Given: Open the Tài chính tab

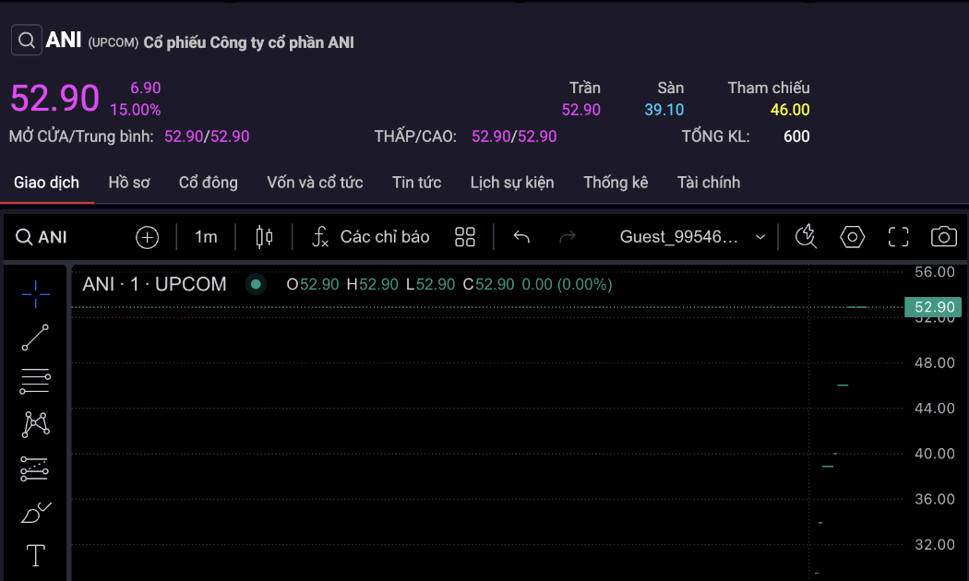Looking at the screenshot, I should coord(708,183).
